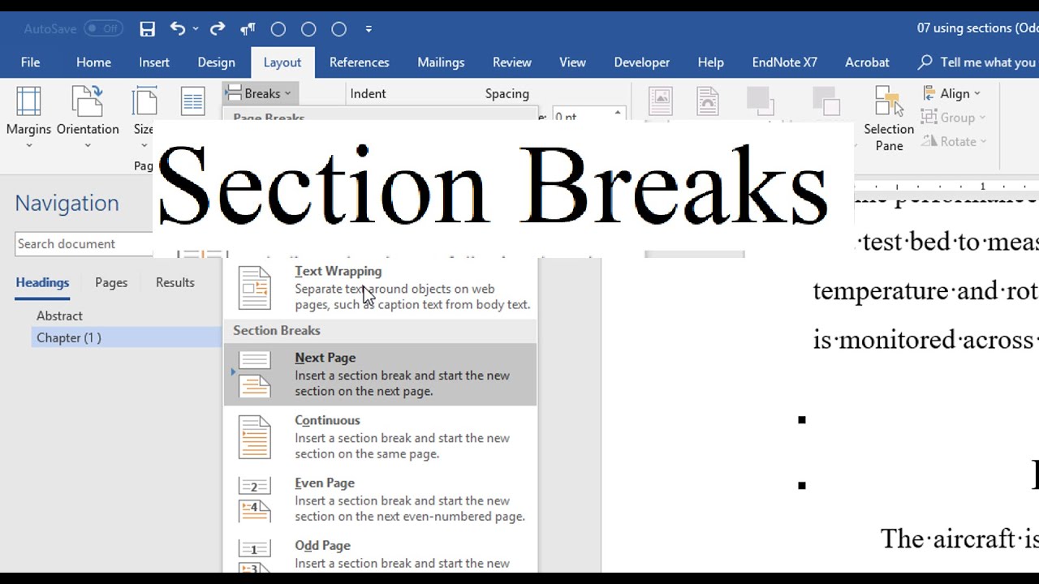Click the paragraph marks icon in quick access toolbar
1039x584 pixels.
point(248,29)
